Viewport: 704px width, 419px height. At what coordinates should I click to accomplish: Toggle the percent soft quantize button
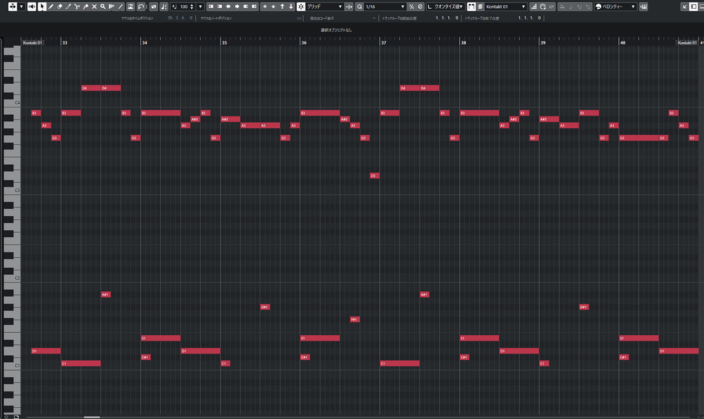411,6
